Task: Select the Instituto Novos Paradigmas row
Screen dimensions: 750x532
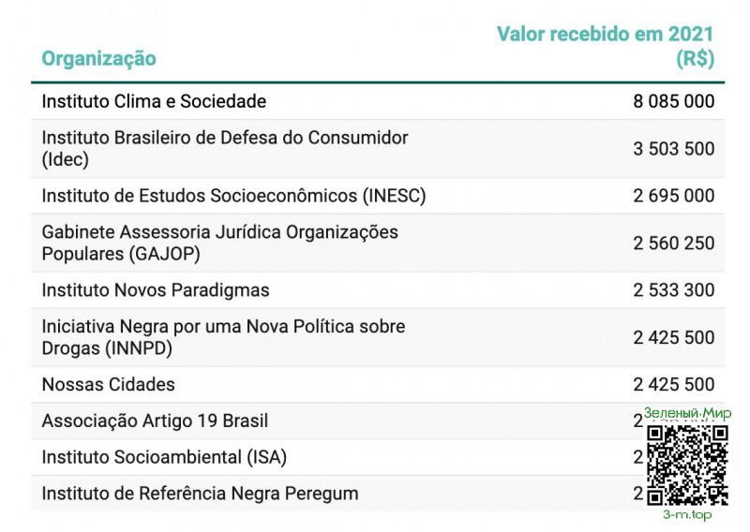Action: (x=155, y=290)
